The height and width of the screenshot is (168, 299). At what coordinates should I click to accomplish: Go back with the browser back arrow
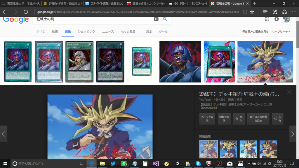pyautogui.click(x=5, y=12)
